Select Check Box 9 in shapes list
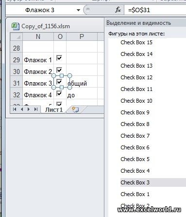 135,112
